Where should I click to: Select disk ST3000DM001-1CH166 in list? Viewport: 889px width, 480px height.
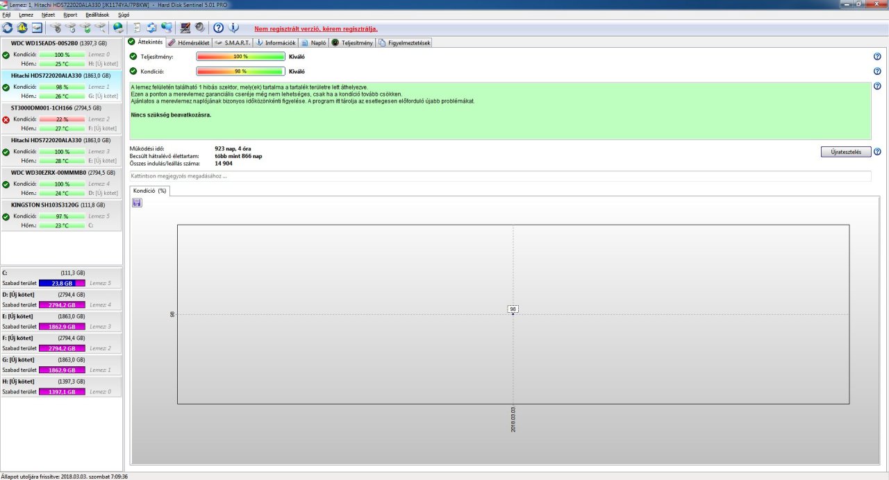(61, 119)
